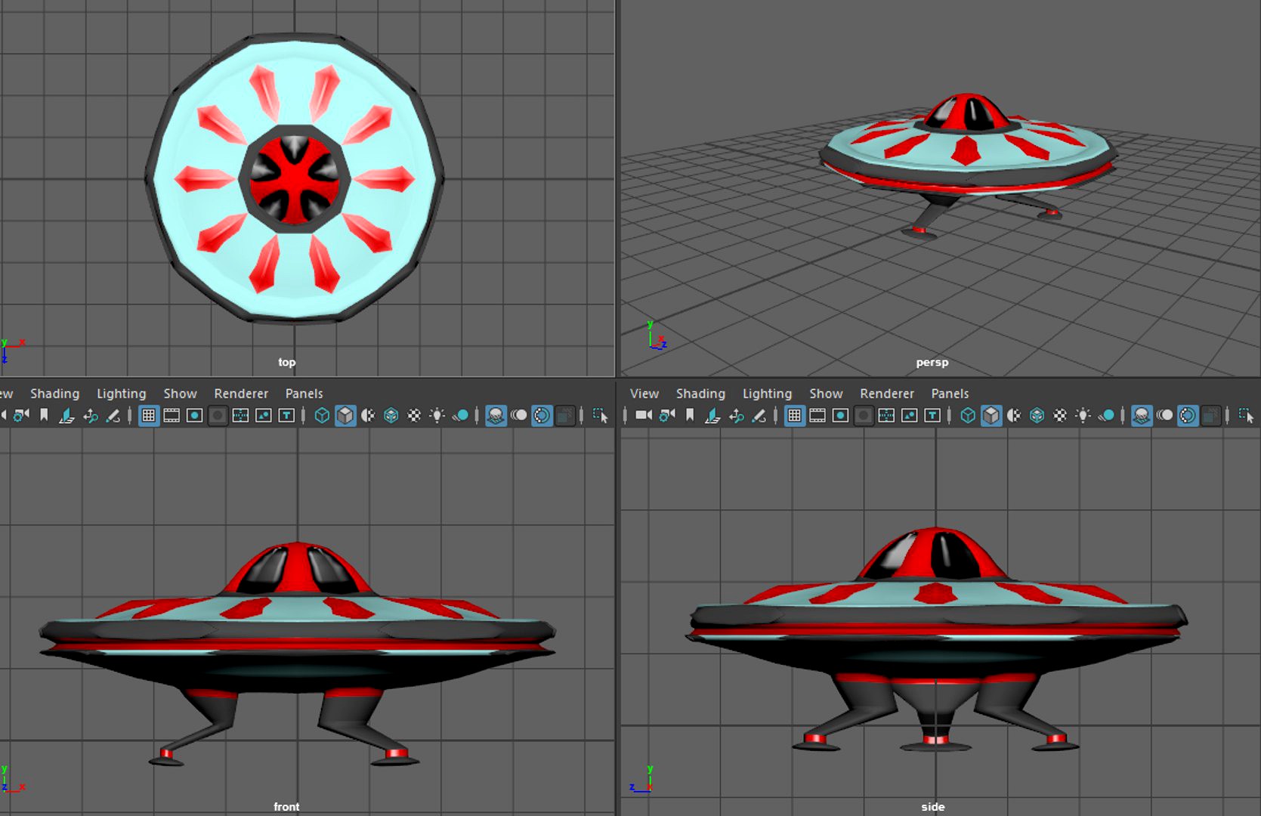Viewport: 1261px width, 816px height.
Task: Toggle Field Chart in front panel toolbar
Action: click(240, 415)
